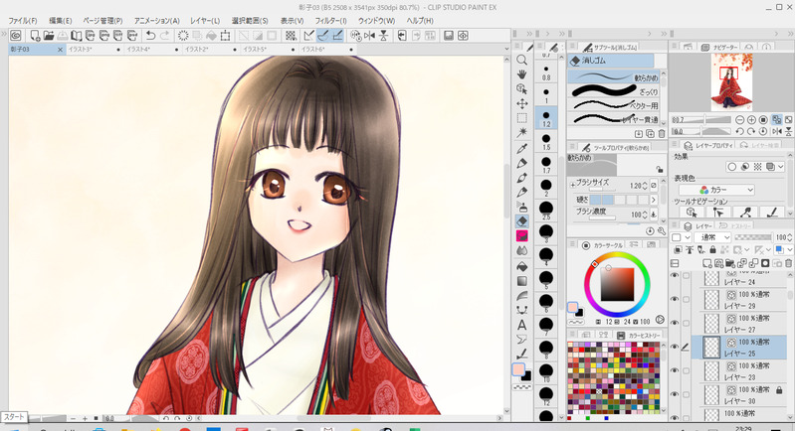Screen dimensions: 795x431
Task: Switch to イラスト3 document tab
Action: [95, 49]
